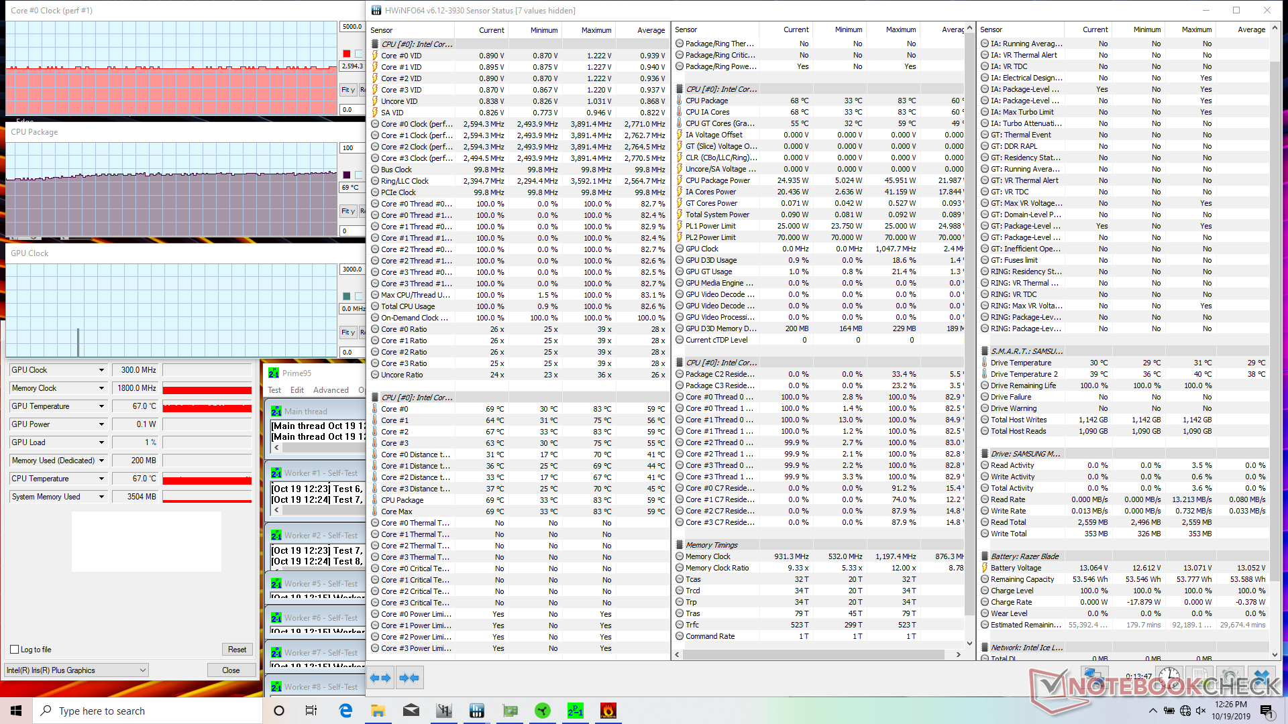The image size is (1288, 724).
Task: Open the Memory Clock sensor dropdown
Action: pos(101,388)
